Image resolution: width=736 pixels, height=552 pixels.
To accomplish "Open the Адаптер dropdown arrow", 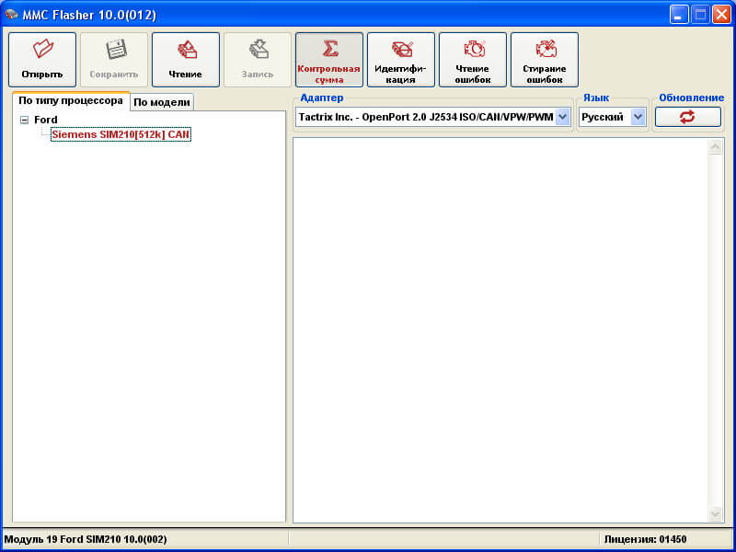I will (563, 117).
